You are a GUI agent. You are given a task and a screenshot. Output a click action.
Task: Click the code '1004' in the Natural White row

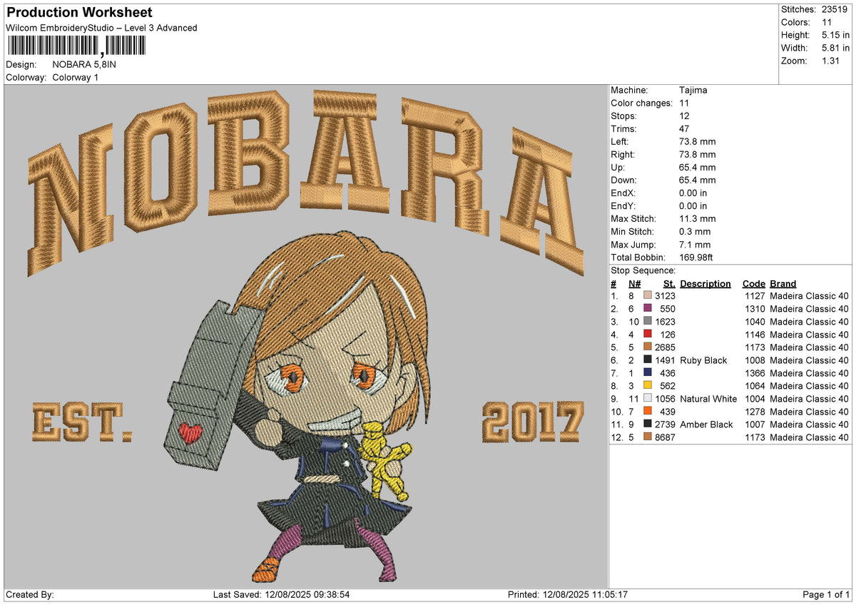755,399
